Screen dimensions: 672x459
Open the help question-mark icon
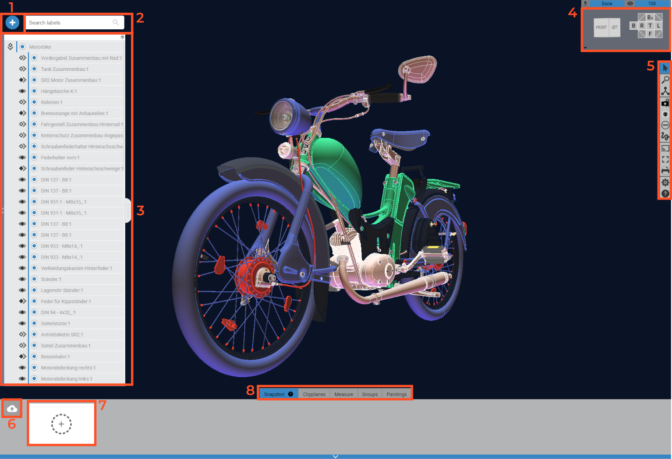665,193
